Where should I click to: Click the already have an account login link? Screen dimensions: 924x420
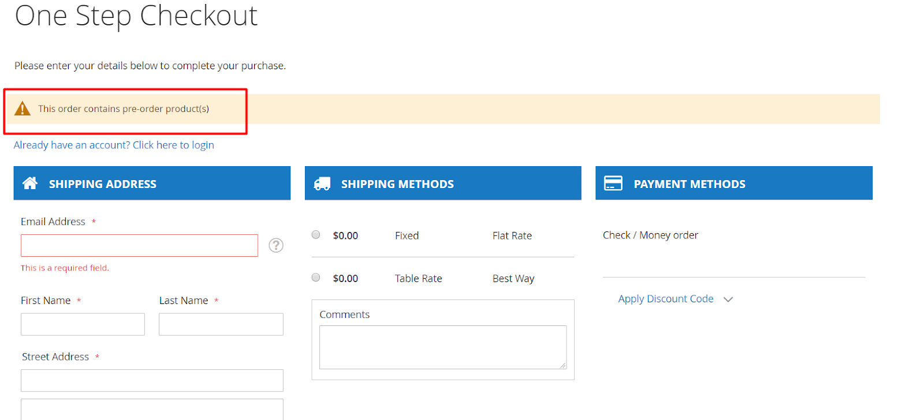click(x=114, y=145)
